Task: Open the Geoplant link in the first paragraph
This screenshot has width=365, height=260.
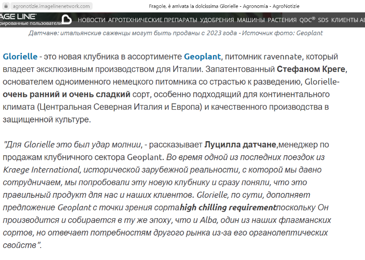Action: coord(203,57)
